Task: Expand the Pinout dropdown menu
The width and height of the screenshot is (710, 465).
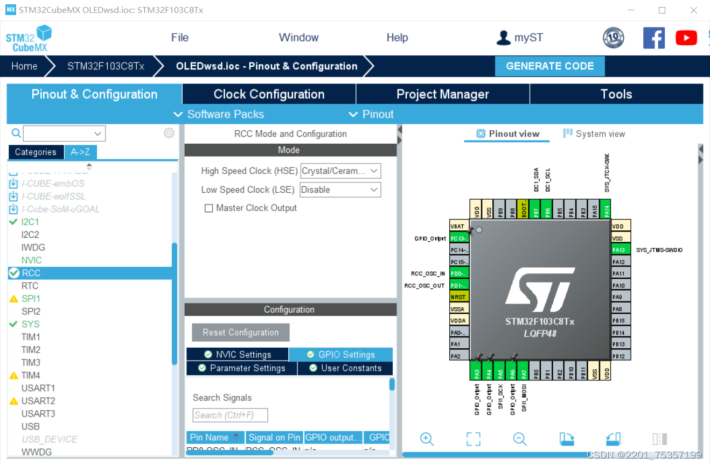Action: click(x=371, y=114)
